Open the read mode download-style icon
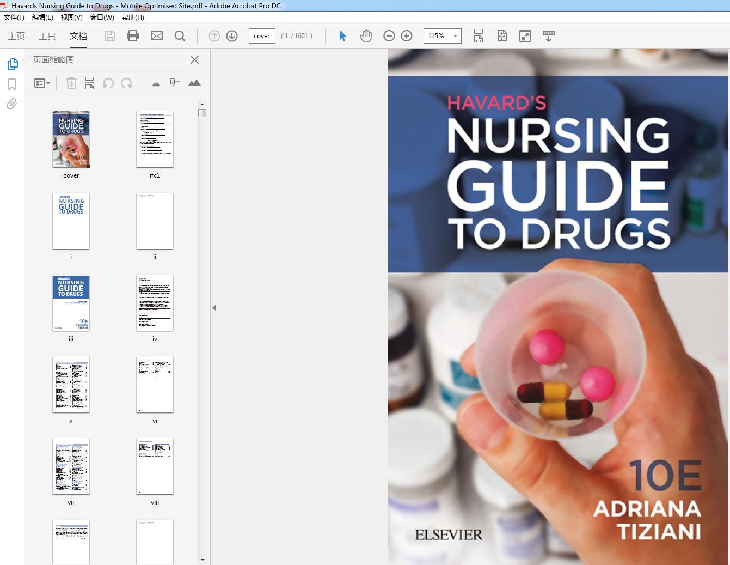Viewport: 730px width, 565px height. [x=549, y=36]
